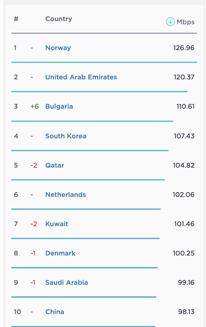Click Denmark's 100.25 speed value
Viewport: 206px width, 327px height.
tap(184, 253)
